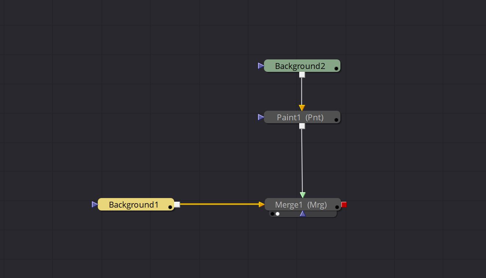Click Paint1's orange input arrow

pos(302,108)
